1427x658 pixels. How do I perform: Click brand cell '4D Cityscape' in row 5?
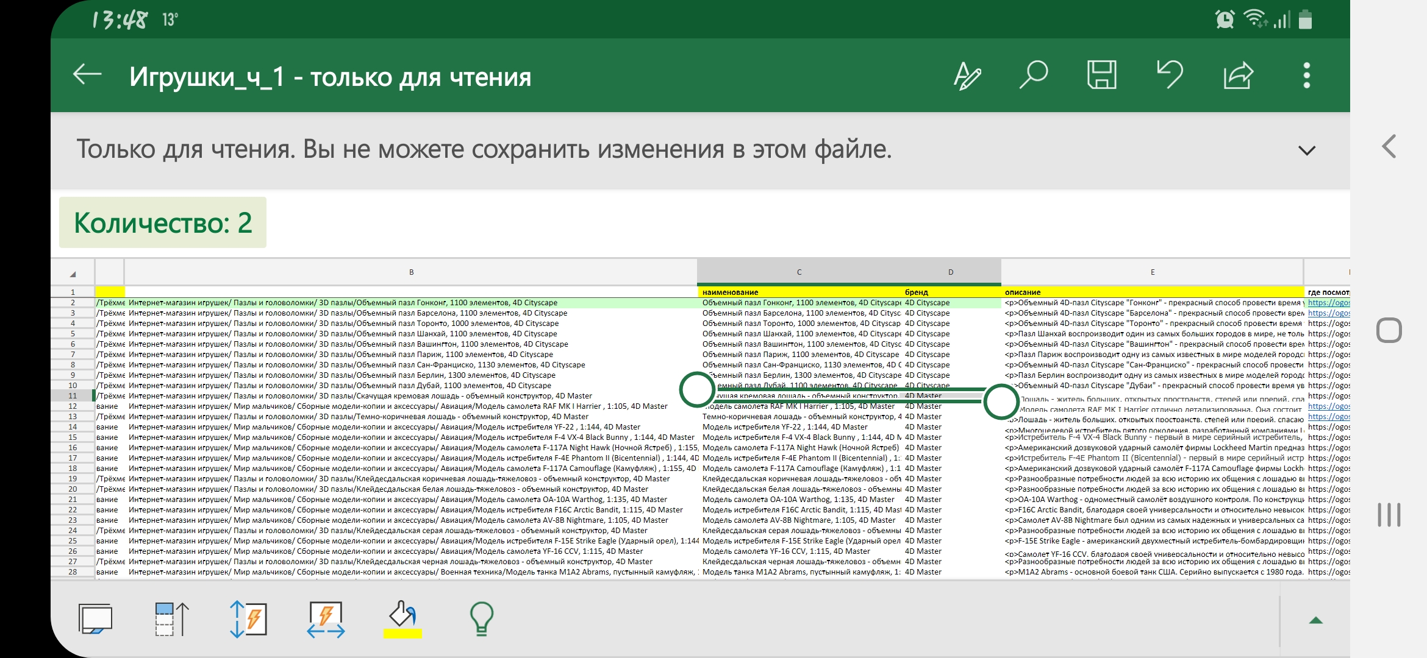(951, 334)
